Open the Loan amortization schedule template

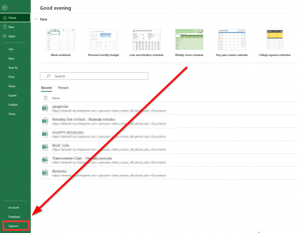(146, 39)
